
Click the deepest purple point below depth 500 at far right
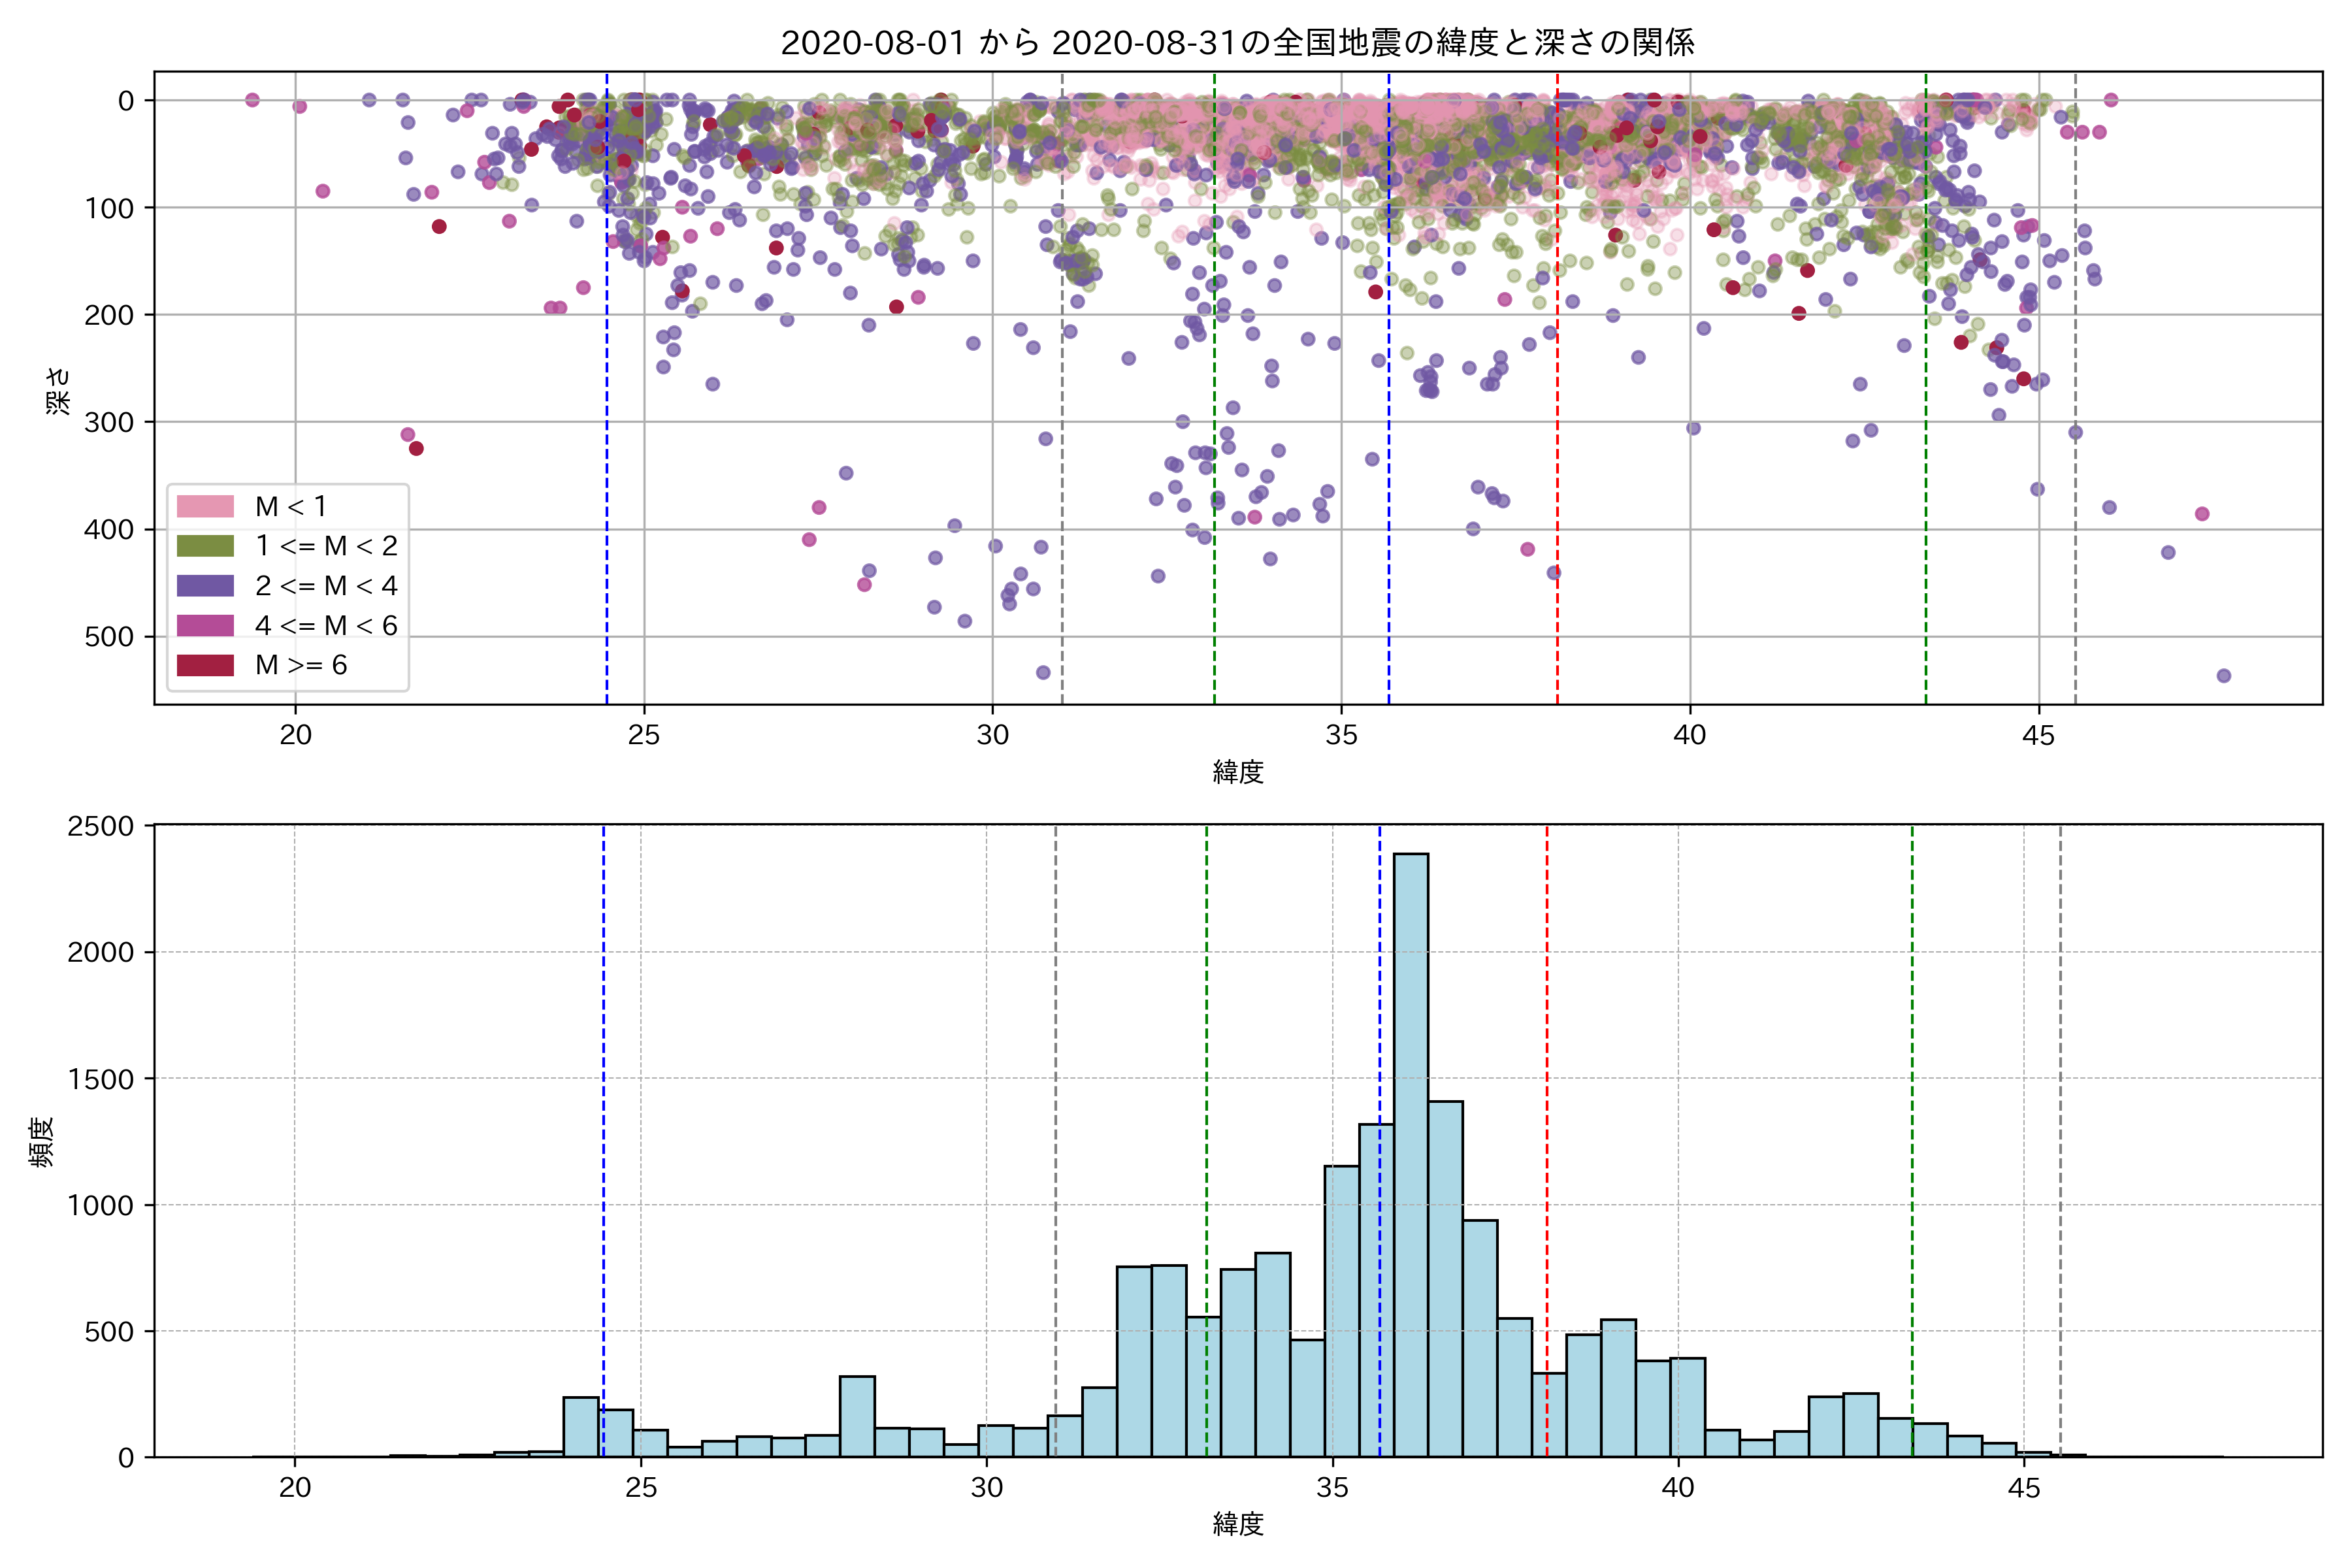2224,676
